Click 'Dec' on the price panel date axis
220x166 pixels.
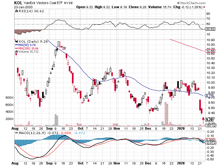(x=148, y=128)
